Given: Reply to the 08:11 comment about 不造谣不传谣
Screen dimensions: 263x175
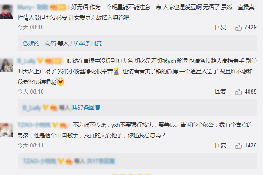Looking at the screenshot, I should coord(220,145).
